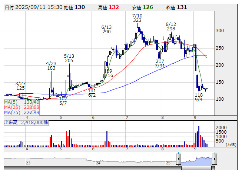The height and width of the screenshot is (174, 242).
Task: Click the right range handle arrow in navigator
Action: pos(214,160)
